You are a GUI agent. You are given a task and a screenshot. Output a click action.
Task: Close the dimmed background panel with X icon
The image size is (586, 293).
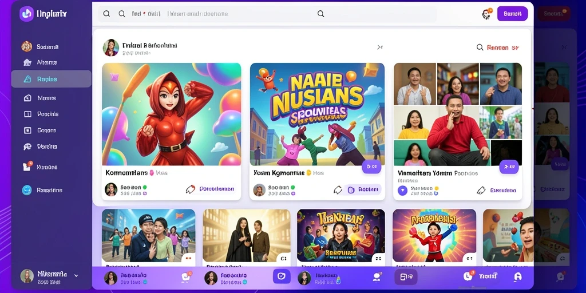coord(564,47)
